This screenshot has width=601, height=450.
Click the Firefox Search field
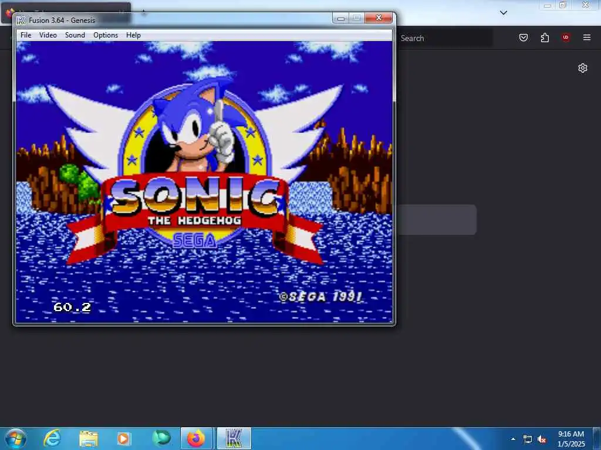pyautogui.click(x=445, y=38)
